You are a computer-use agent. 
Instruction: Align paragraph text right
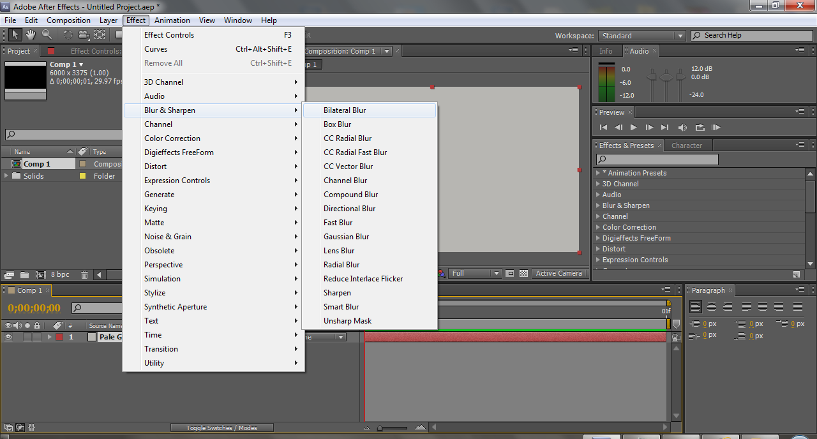[727, 307]
